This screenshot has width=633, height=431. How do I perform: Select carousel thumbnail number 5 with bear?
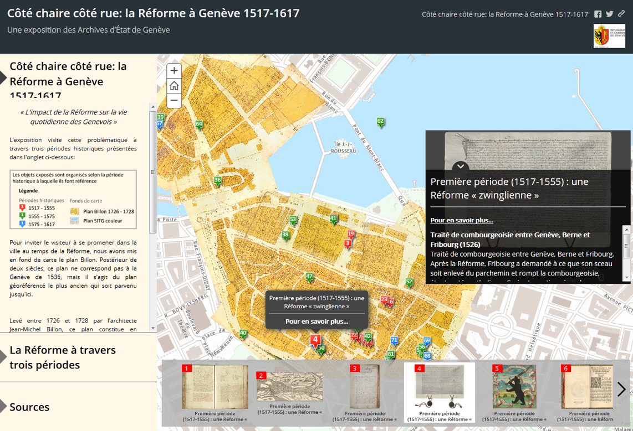tap(514, 387)
